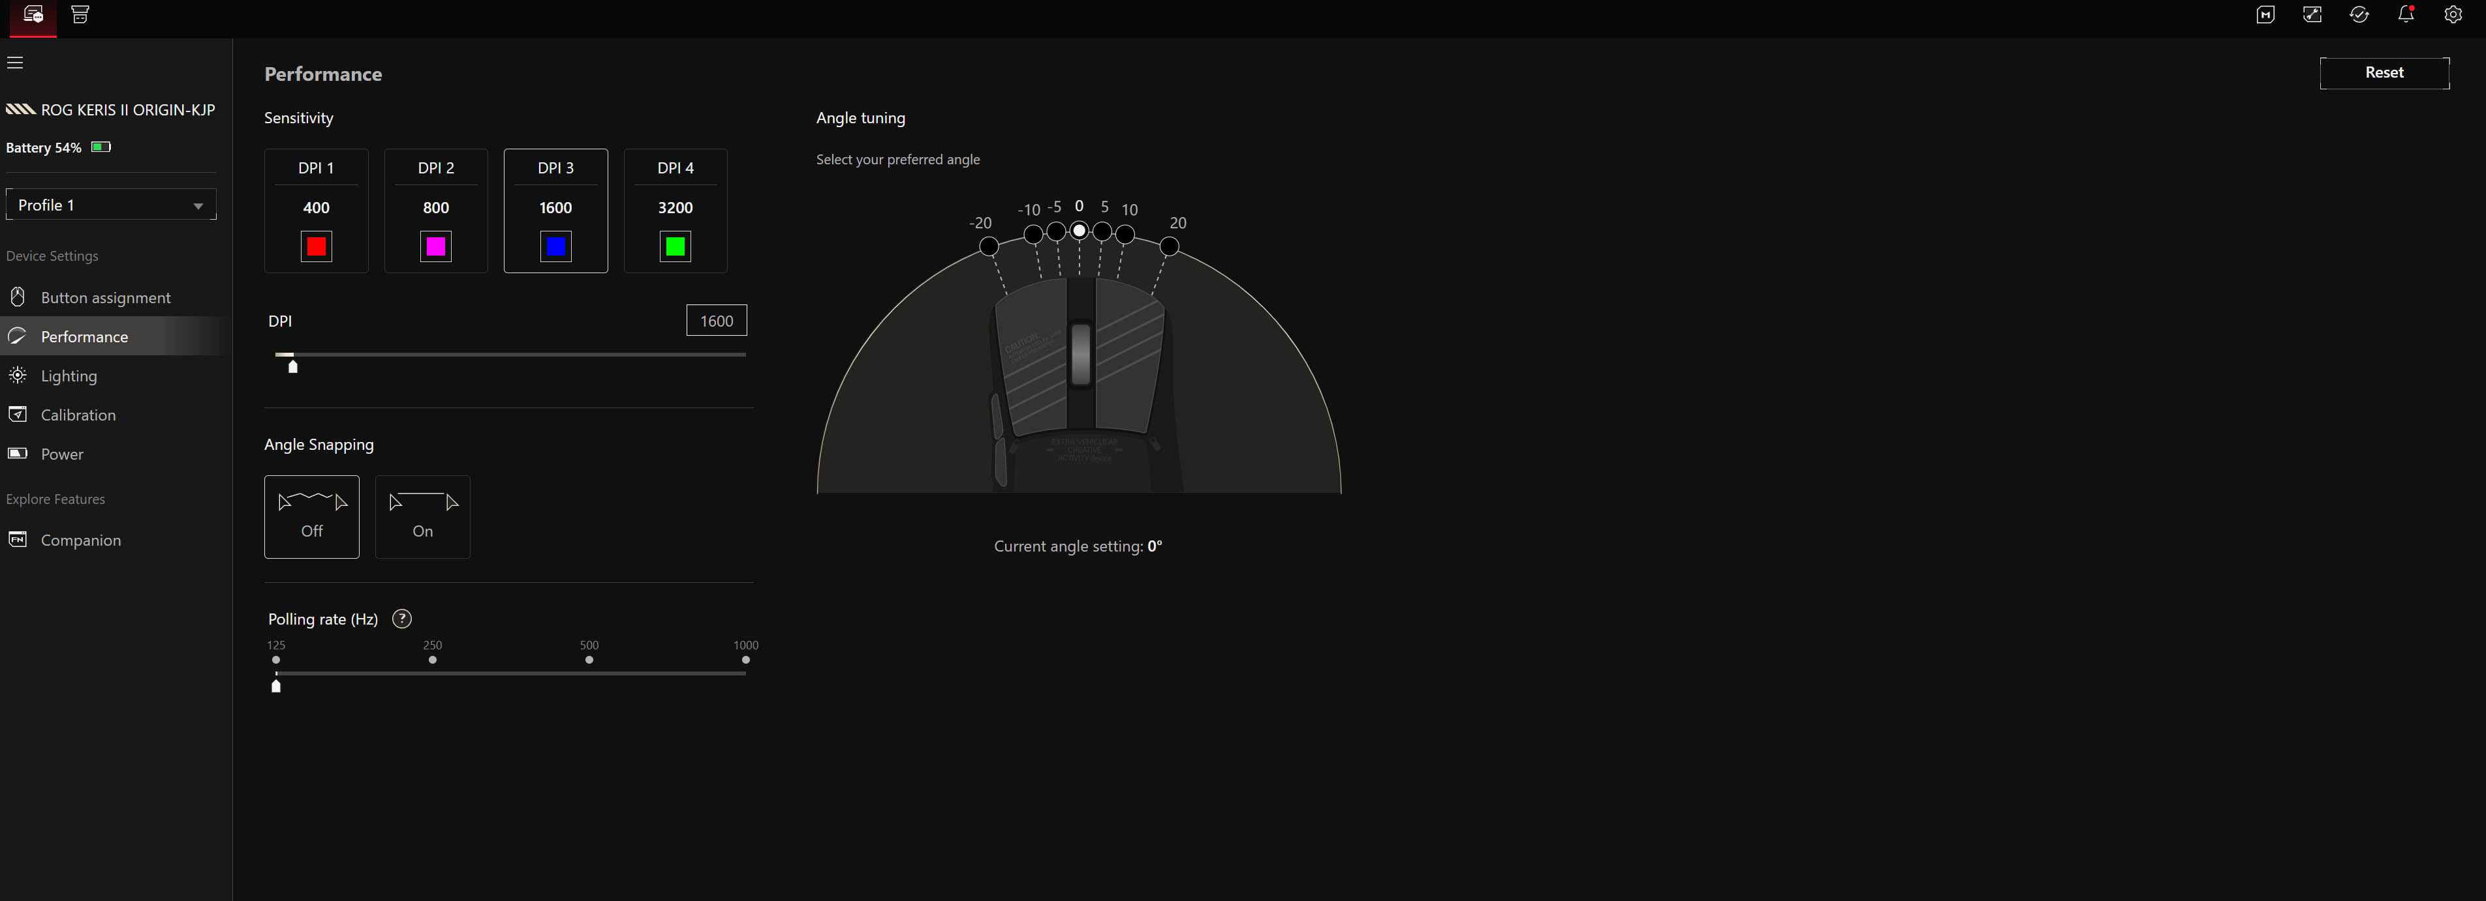Click the M macro icon at top right

click(2265, 14)
